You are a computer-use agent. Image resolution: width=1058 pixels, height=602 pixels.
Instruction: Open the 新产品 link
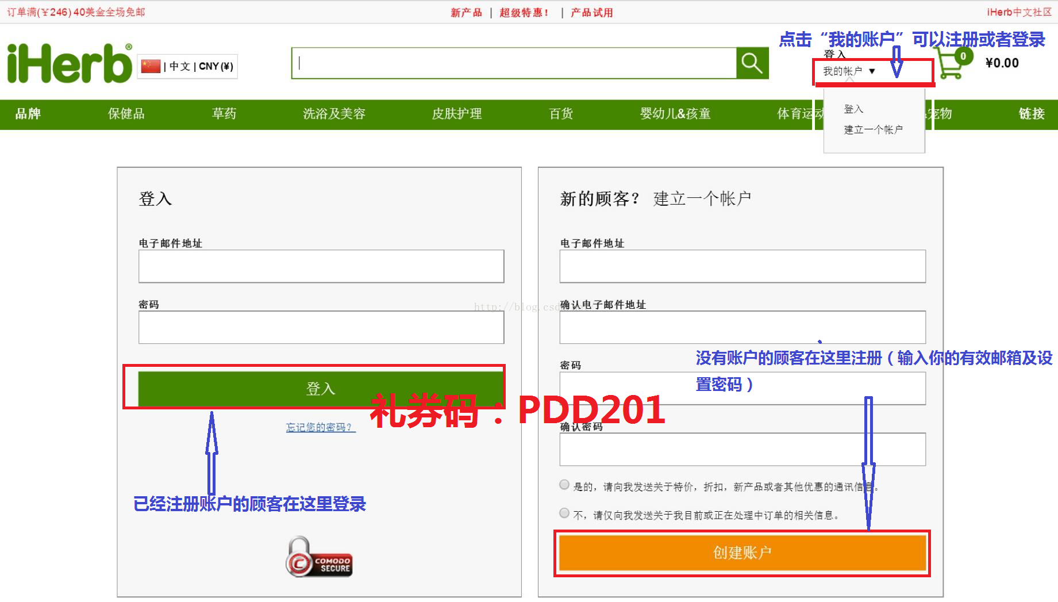coord(466,12)
